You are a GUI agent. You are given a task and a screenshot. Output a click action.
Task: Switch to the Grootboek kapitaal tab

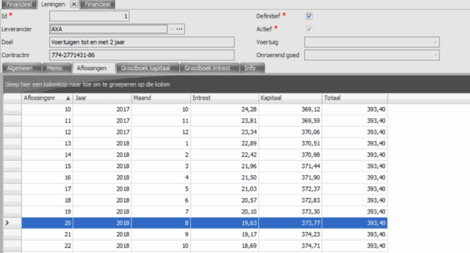(x=148, y=68)
